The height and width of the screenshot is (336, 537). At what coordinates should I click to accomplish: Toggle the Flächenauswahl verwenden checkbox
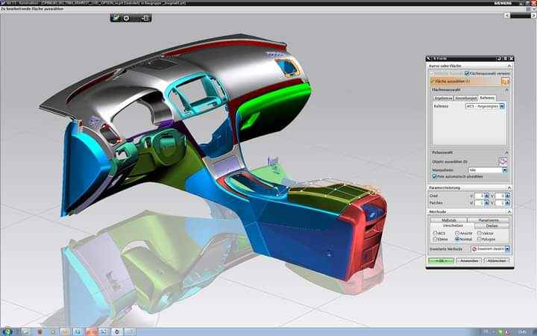pos(467,73)
